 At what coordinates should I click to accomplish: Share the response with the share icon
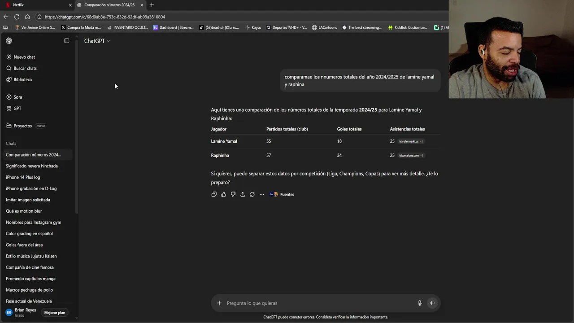[x=243, y=194]
